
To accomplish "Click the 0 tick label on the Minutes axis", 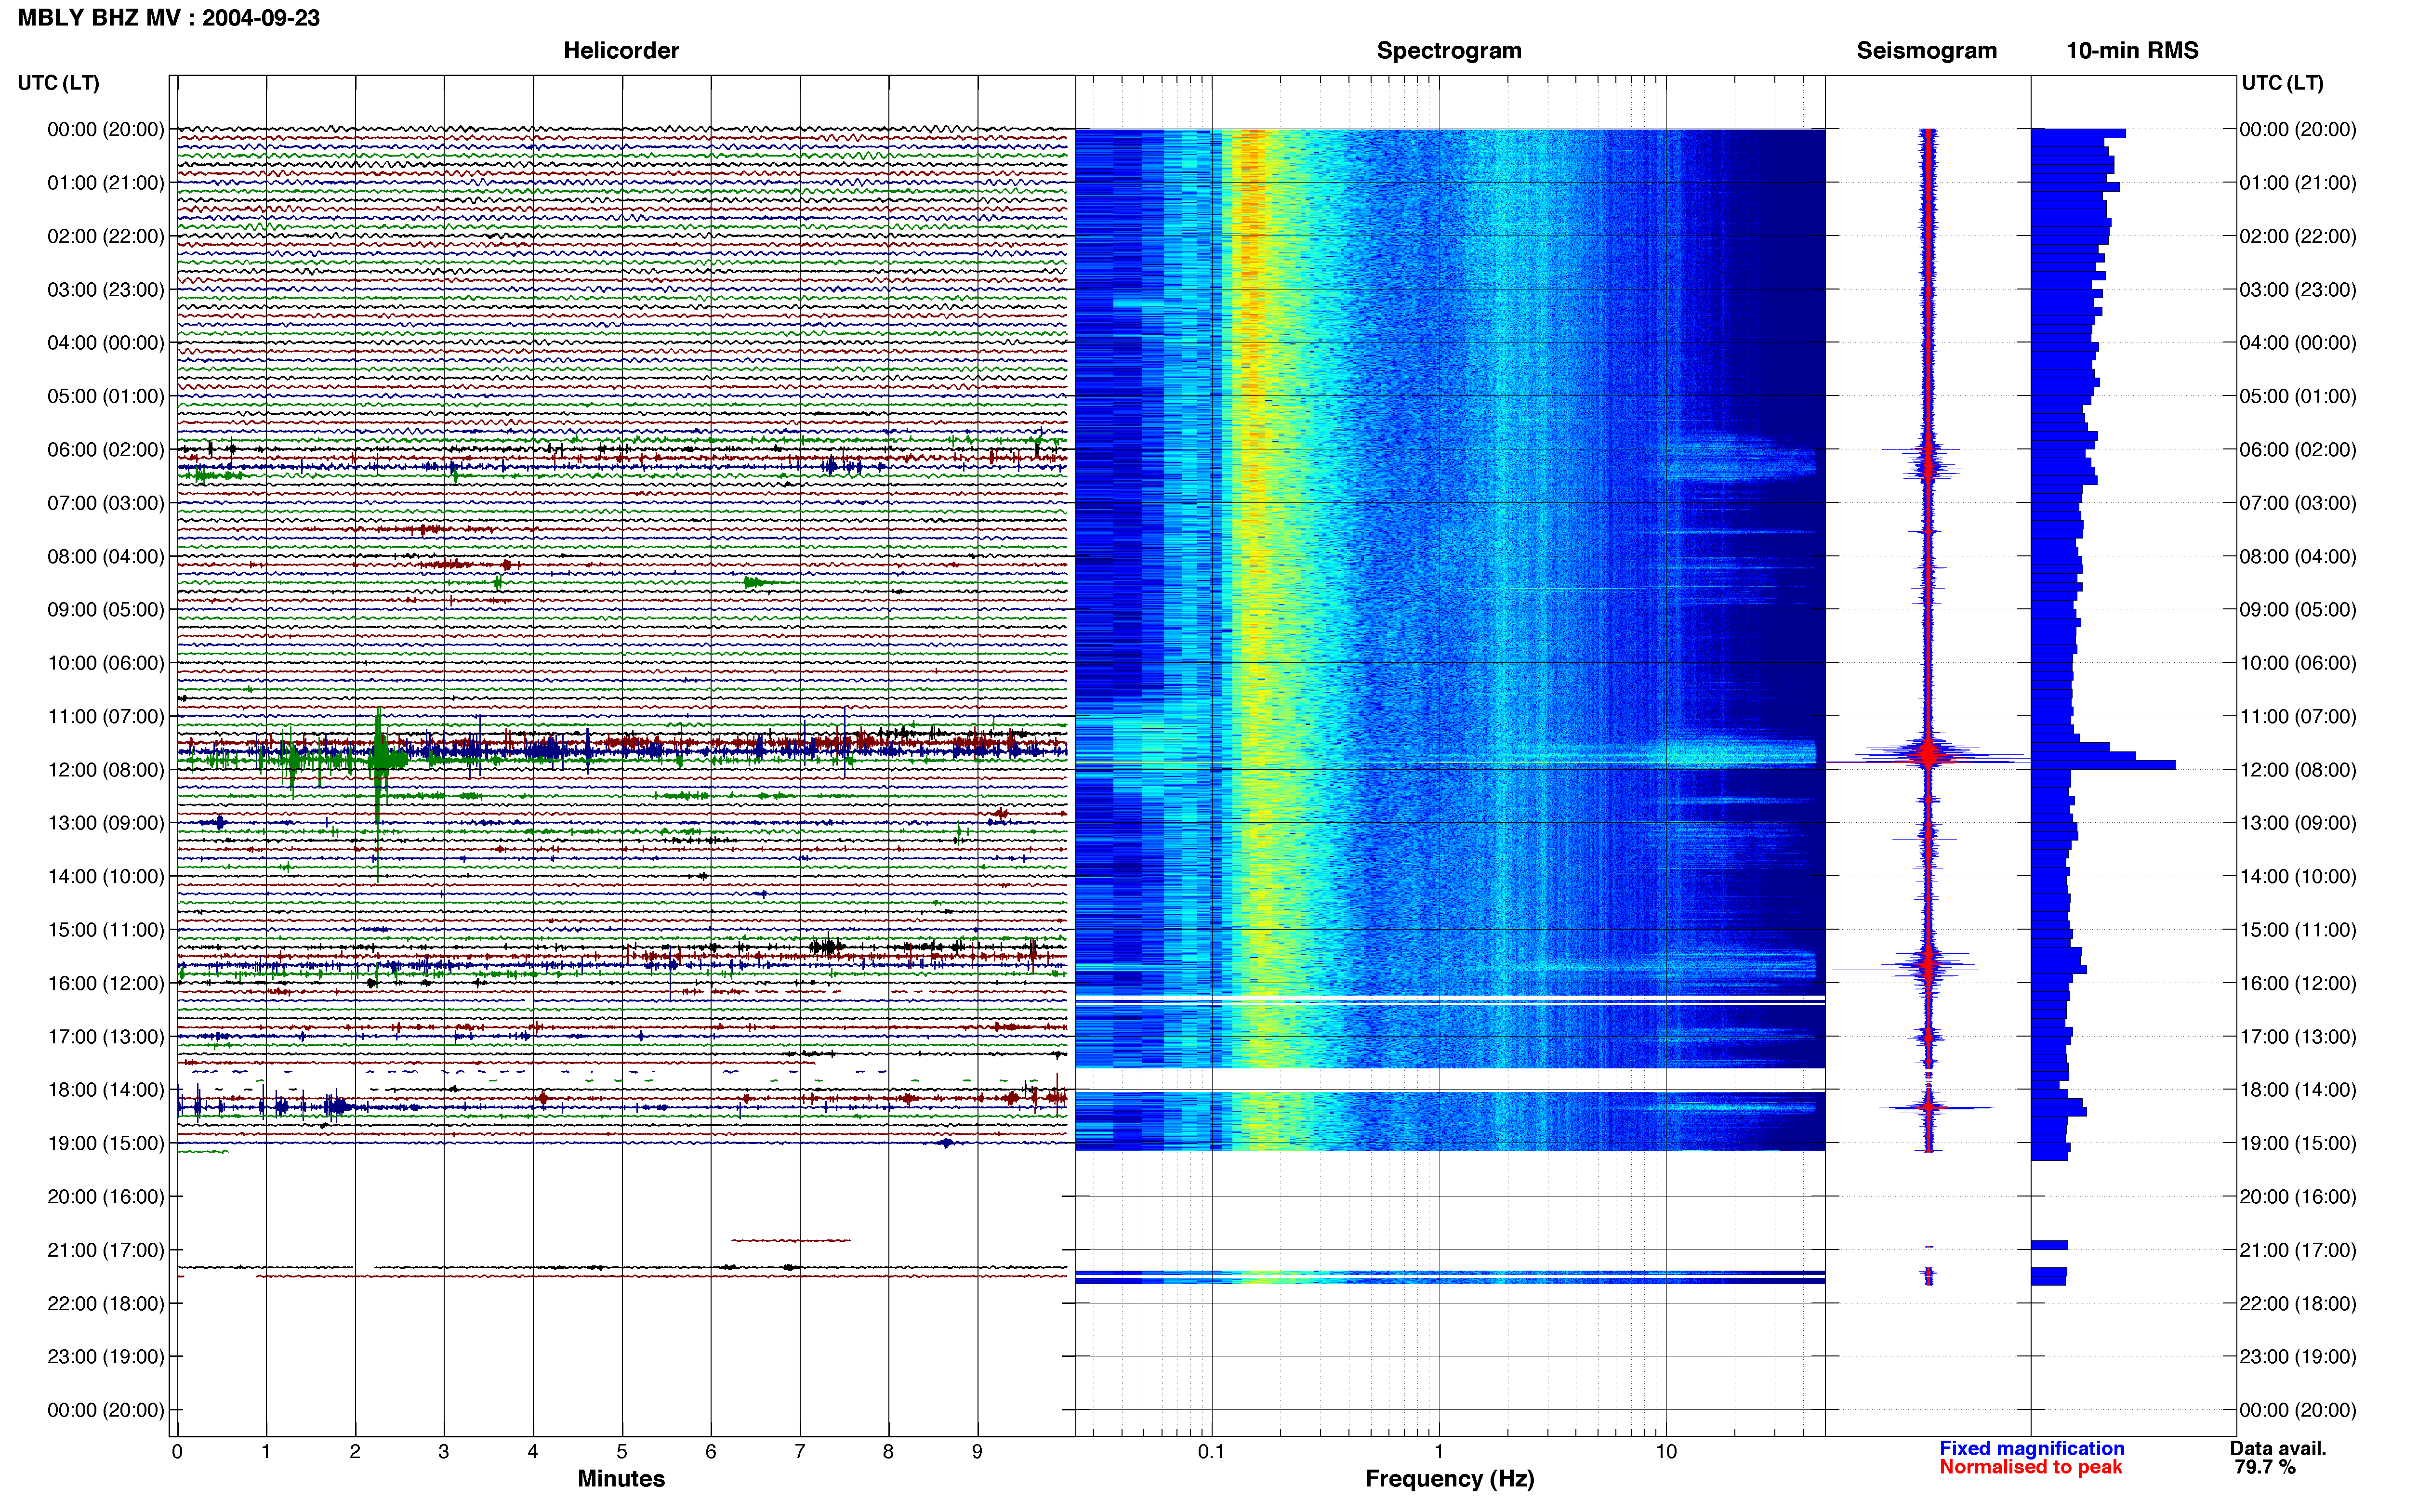I will 177,1451.
